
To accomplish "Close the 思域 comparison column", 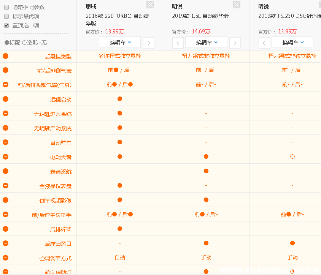I will click(150, 5).
